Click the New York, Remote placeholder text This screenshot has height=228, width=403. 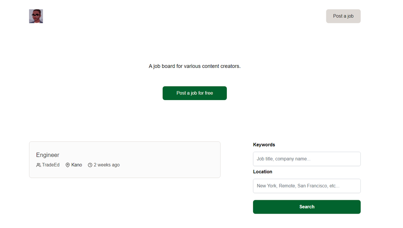pos(298,186)
